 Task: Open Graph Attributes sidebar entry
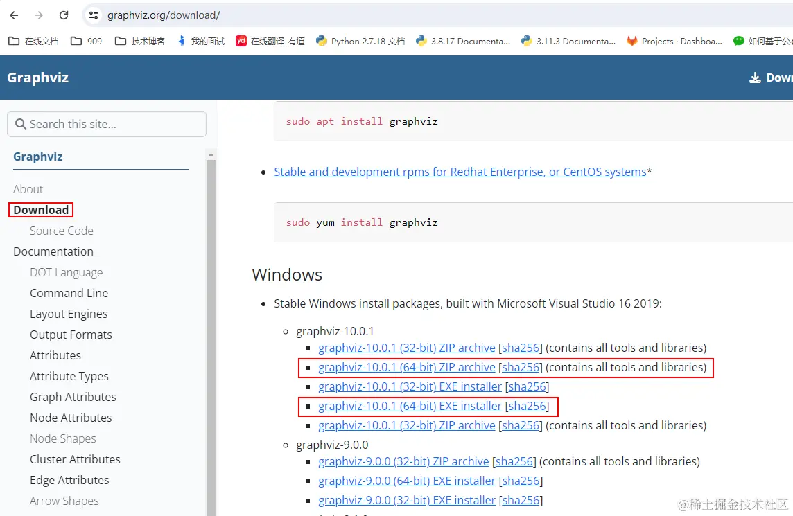(x=73, y=397)
